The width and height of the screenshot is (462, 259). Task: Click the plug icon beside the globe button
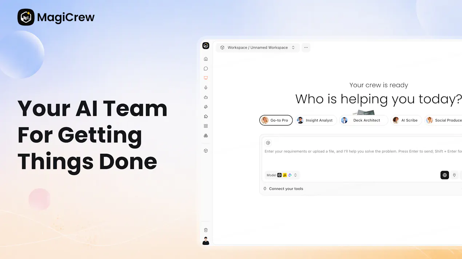click(454, 175)
